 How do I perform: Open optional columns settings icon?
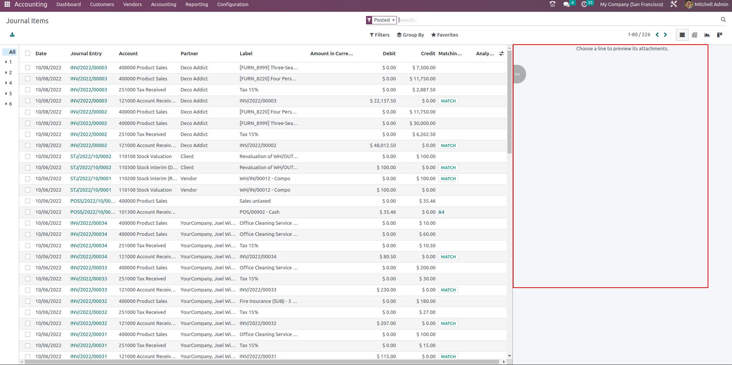click(501, 54)
